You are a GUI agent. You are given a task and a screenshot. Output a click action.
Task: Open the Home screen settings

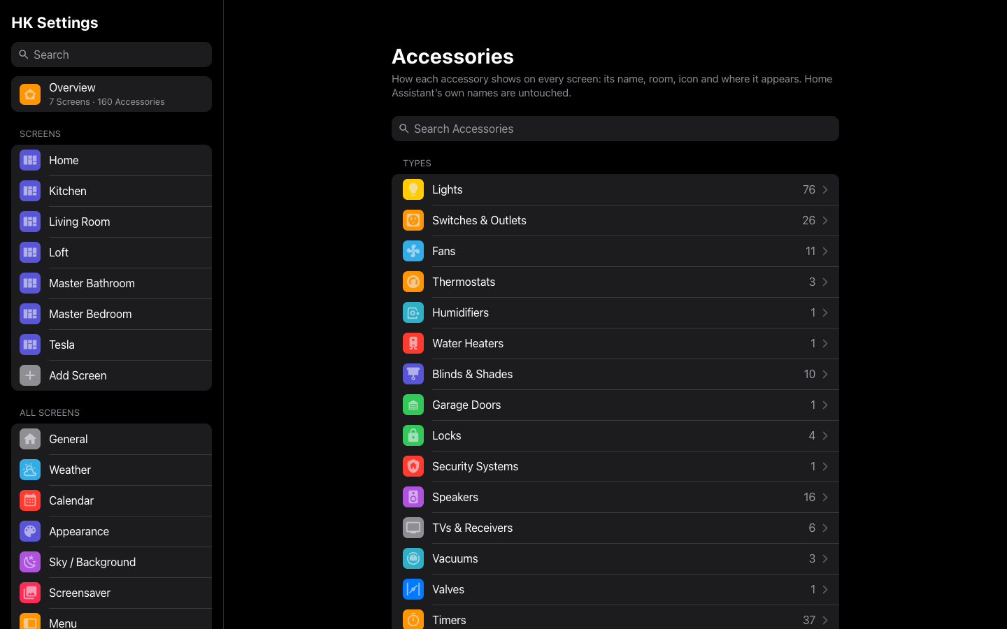pyautogui.click(x=111, y=160)
